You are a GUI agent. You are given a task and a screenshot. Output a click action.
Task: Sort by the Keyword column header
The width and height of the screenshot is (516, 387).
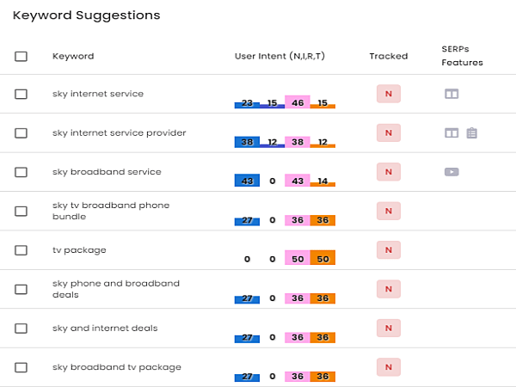pyautogui.click(x=73, y=56)
